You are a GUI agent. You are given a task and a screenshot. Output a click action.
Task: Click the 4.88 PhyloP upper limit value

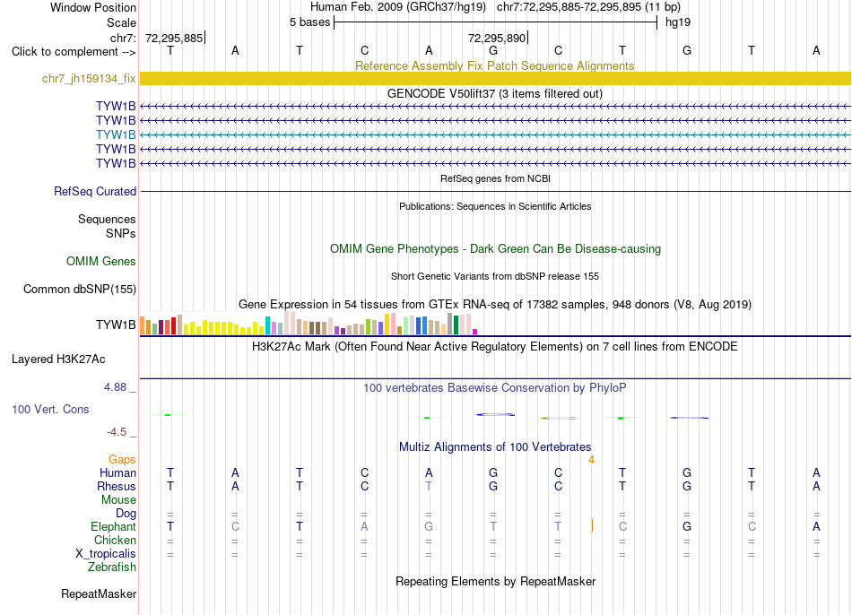[x=115, y=386]
